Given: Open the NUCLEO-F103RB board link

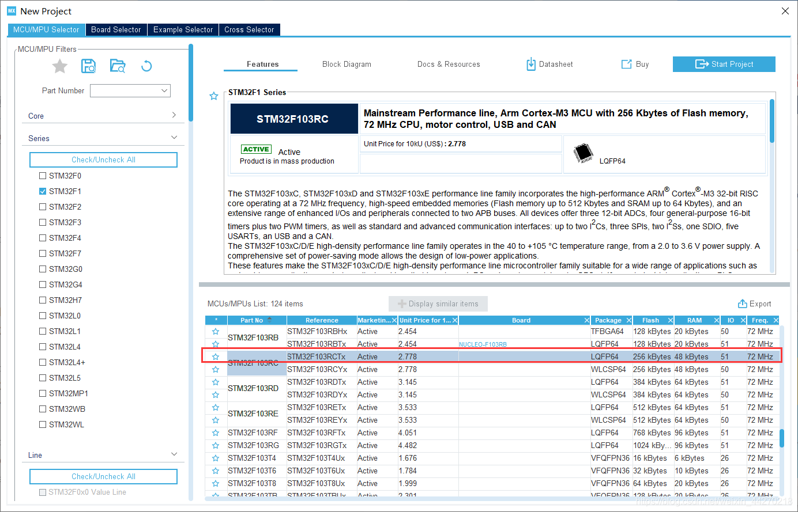Looking at the screenshot, I should coord(483,344).
